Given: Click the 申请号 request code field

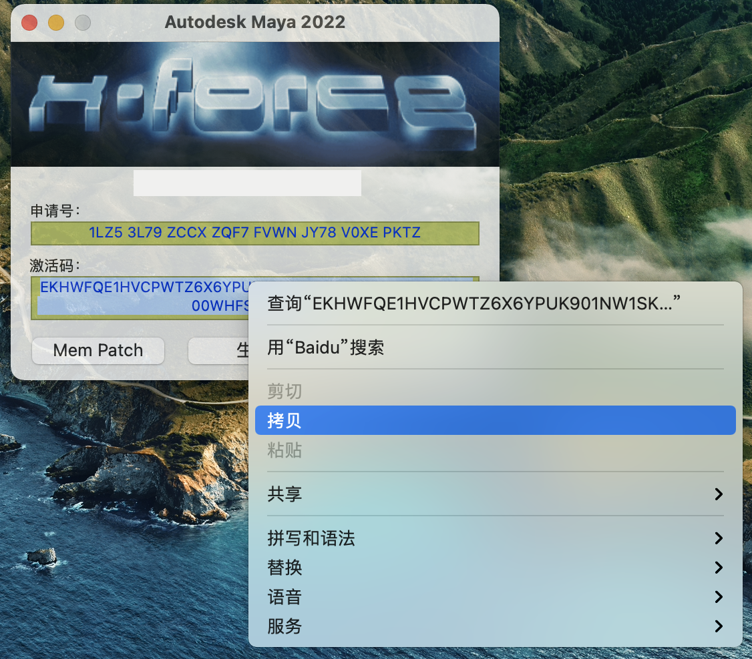Looking at the screenshot, I should (x=254, y=233).
